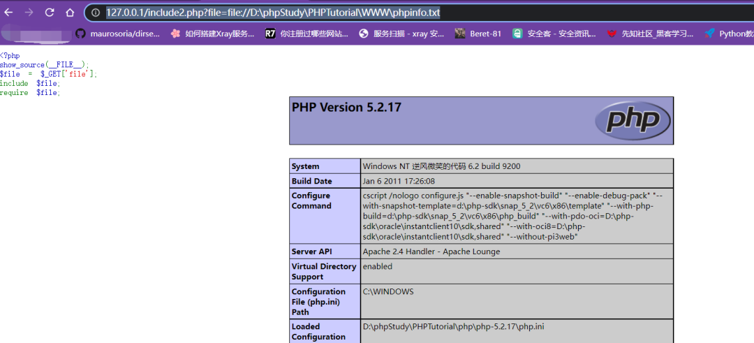View site information icon in address bar
Screen dimensions: 754x343
(x=95, y=13)
